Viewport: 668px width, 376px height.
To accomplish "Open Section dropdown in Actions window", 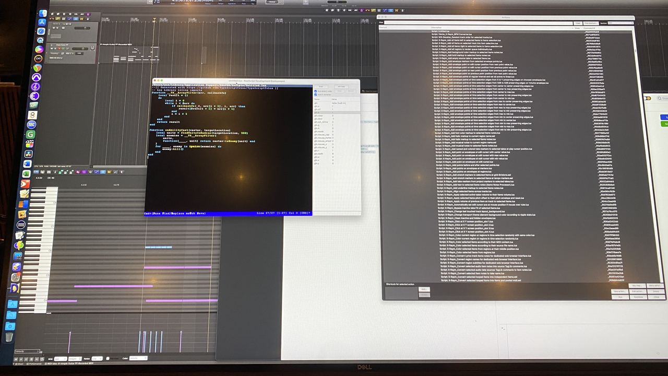I will point(621,23).
